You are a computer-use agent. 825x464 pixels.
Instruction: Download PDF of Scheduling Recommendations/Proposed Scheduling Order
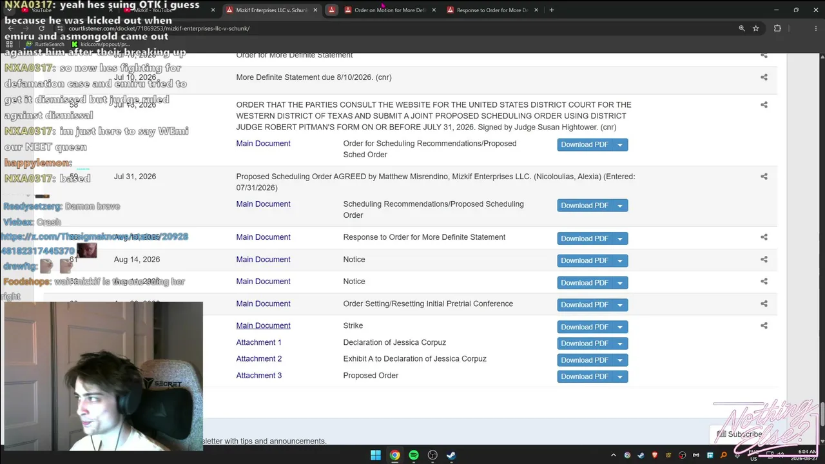click(585, 206)
